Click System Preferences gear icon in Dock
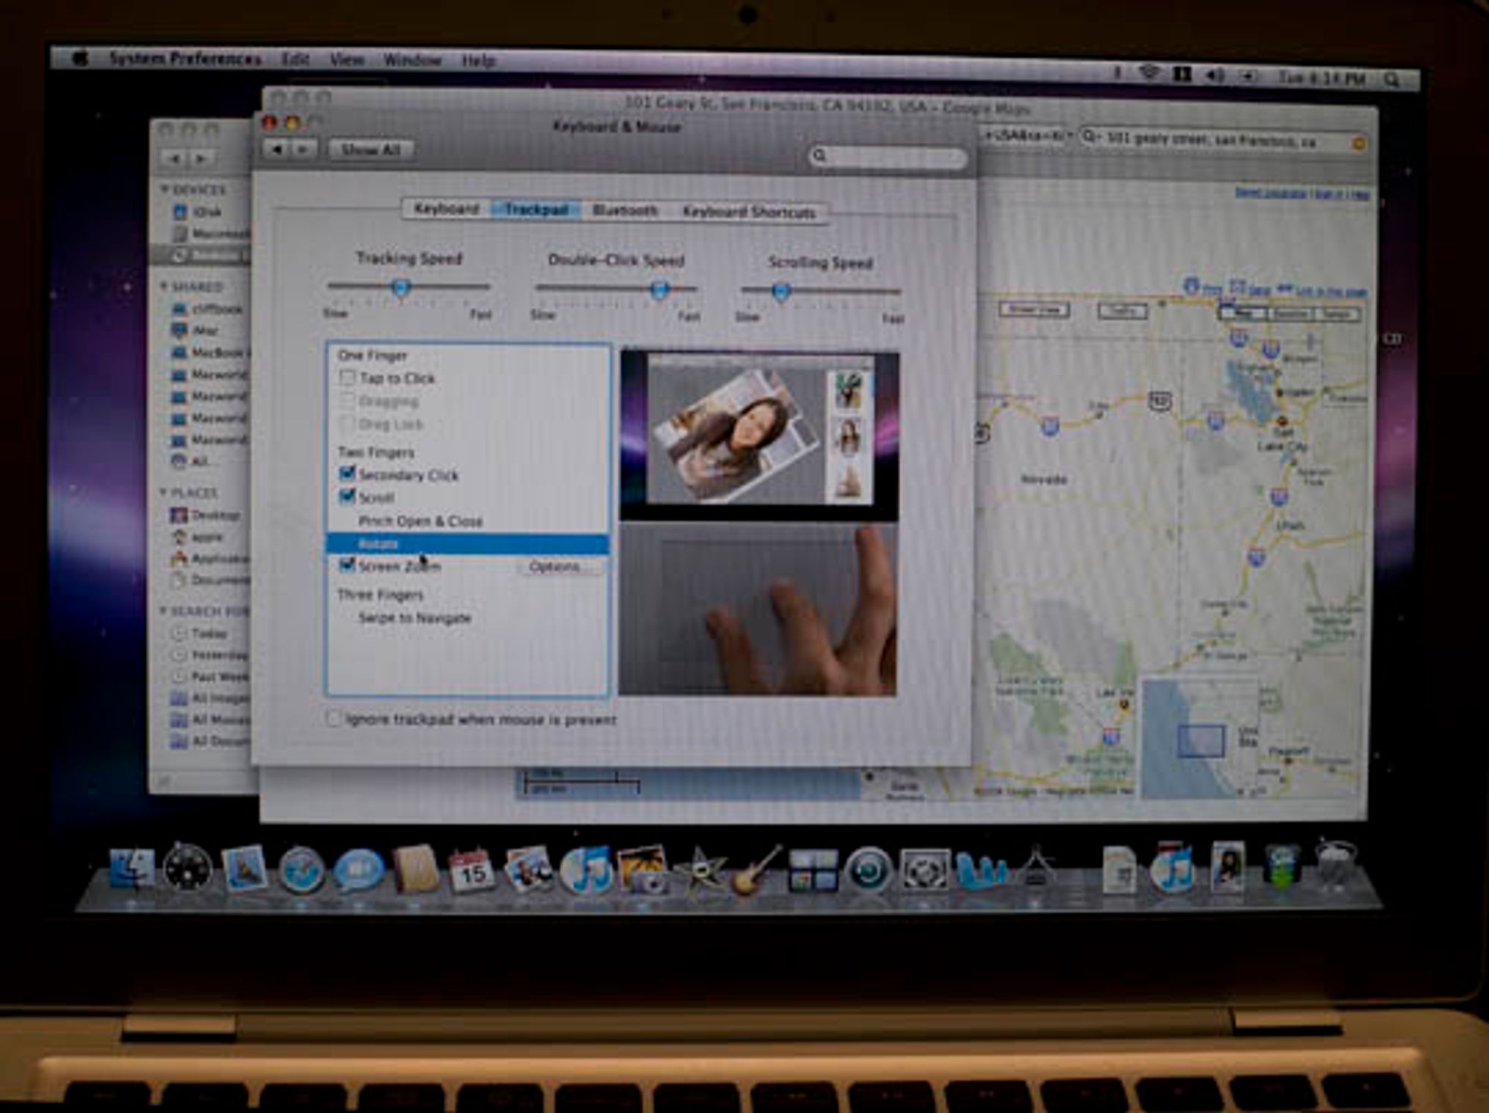The image size is (1489, 1113). 925,869
